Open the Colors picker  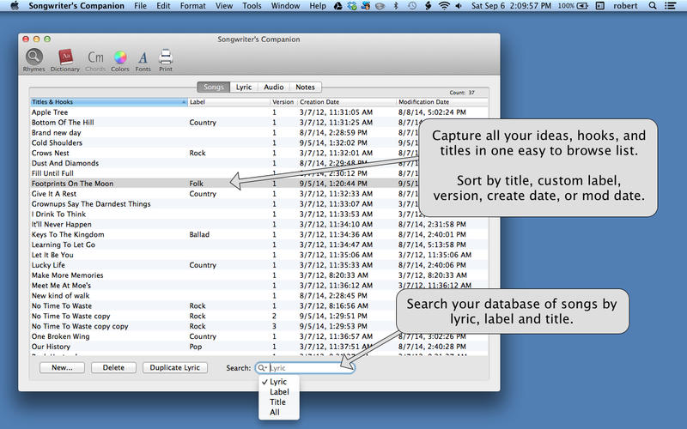coord(120,58)
